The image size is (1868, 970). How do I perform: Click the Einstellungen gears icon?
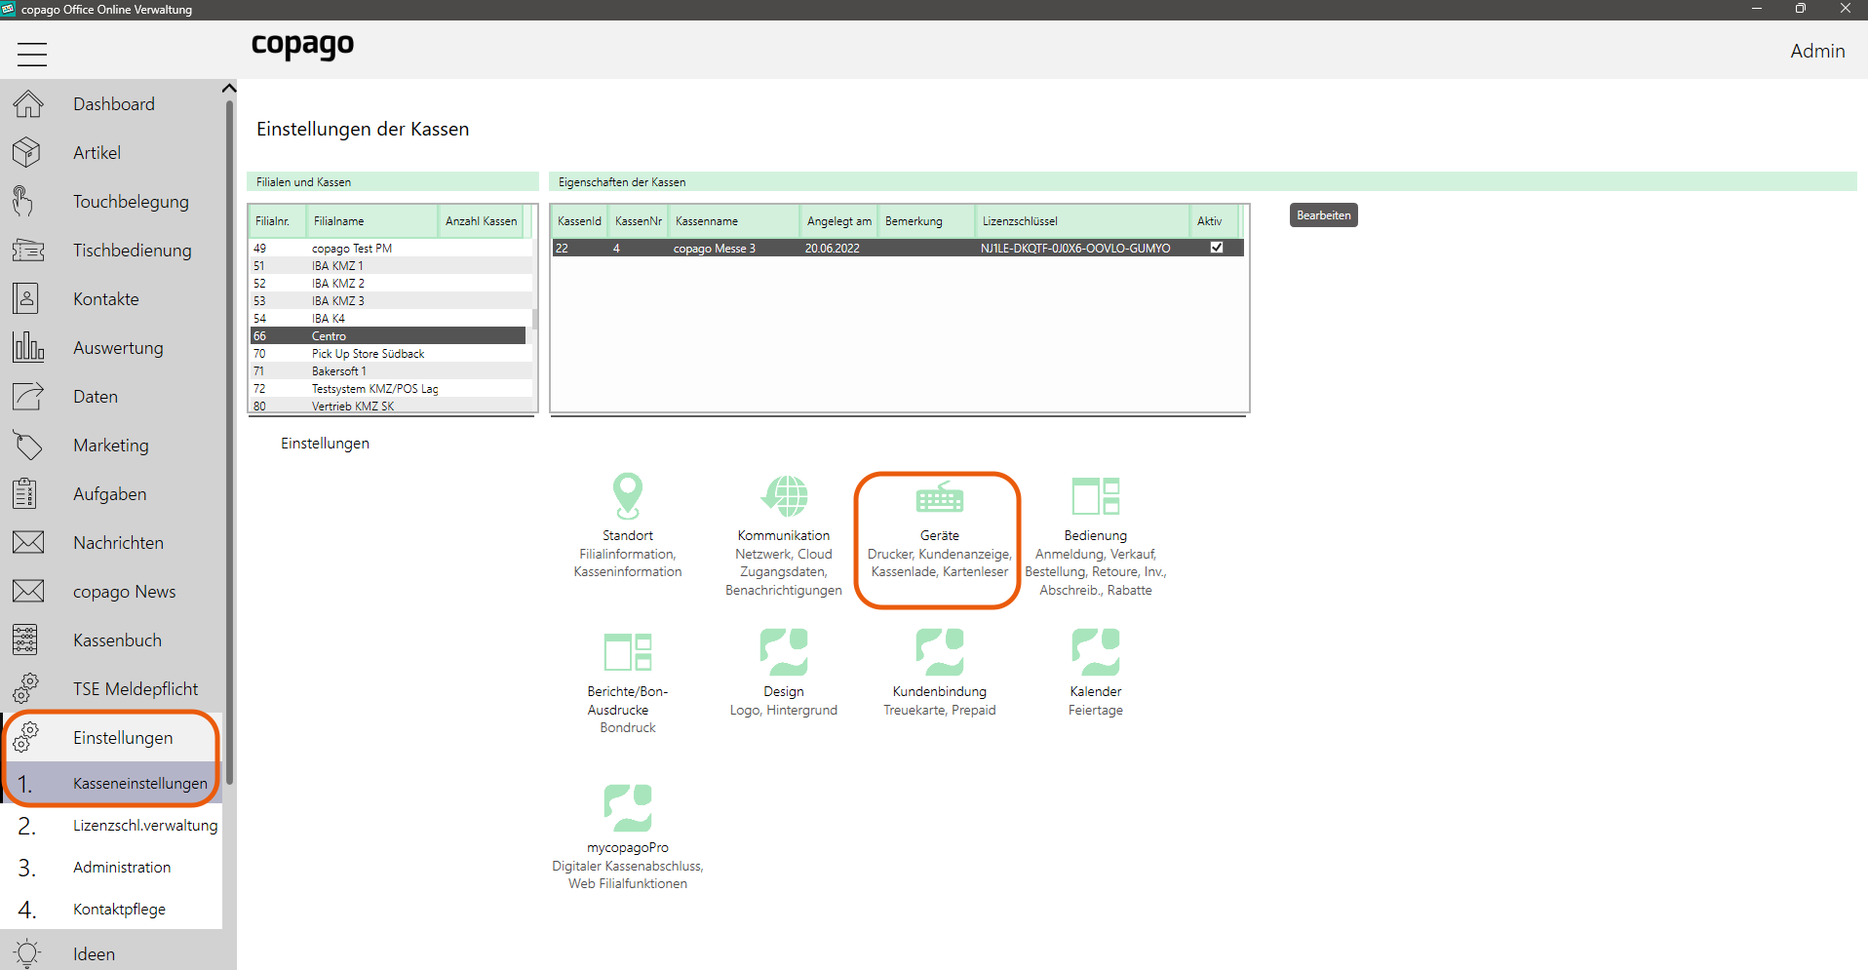(x=26, y=737)
